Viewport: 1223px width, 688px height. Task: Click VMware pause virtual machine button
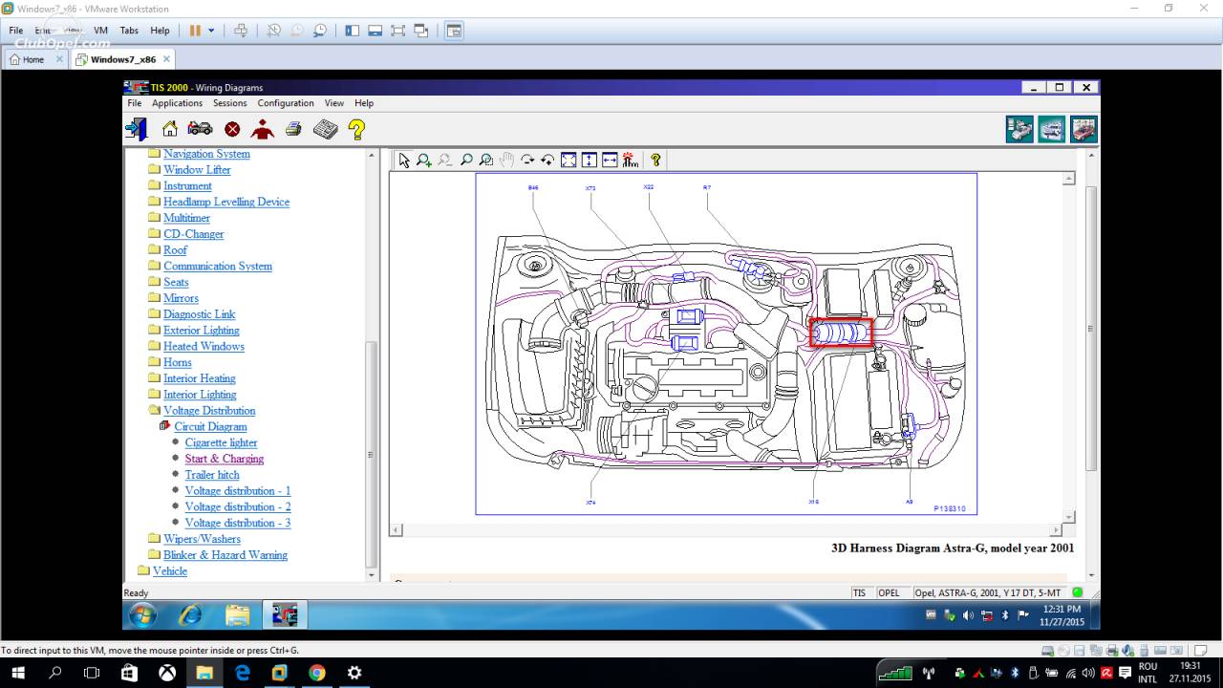[x=195, y=31]
